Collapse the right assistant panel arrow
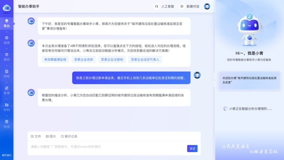The width and height of the screenshot is (284, 160). coord(214,80)
